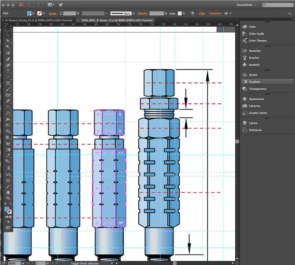295x265 pixels.
Task: Select the Direct Selection arrow tool
Action: click(x=8, y=41)
